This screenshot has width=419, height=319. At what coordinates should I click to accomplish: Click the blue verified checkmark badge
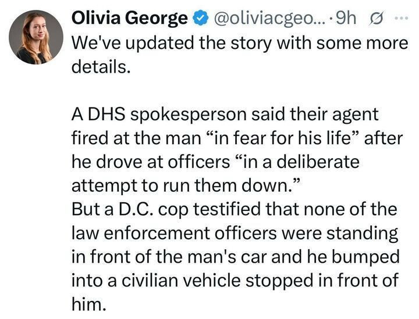point(199,19)
